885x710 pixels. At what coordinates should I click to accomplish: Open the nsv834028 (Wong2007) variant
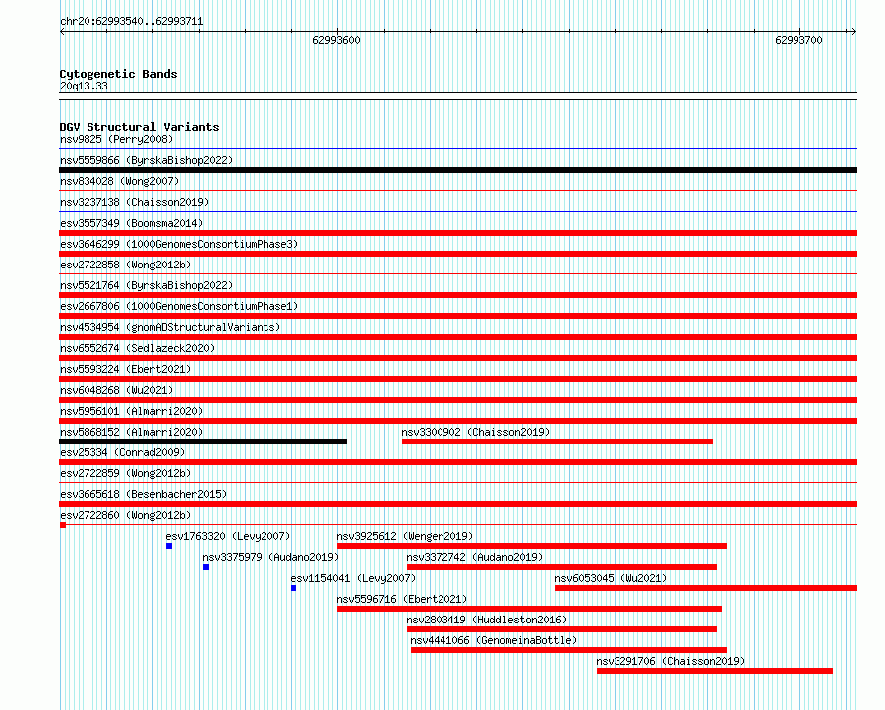[119, 181]
